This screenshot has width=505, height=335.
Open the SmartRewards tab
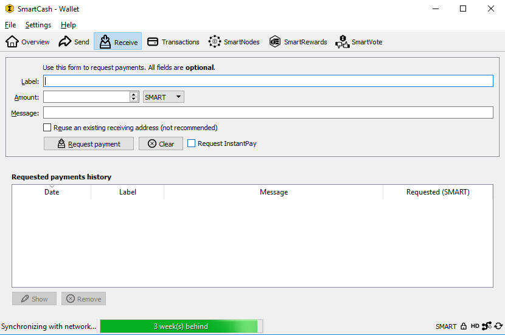coord(298,42)
